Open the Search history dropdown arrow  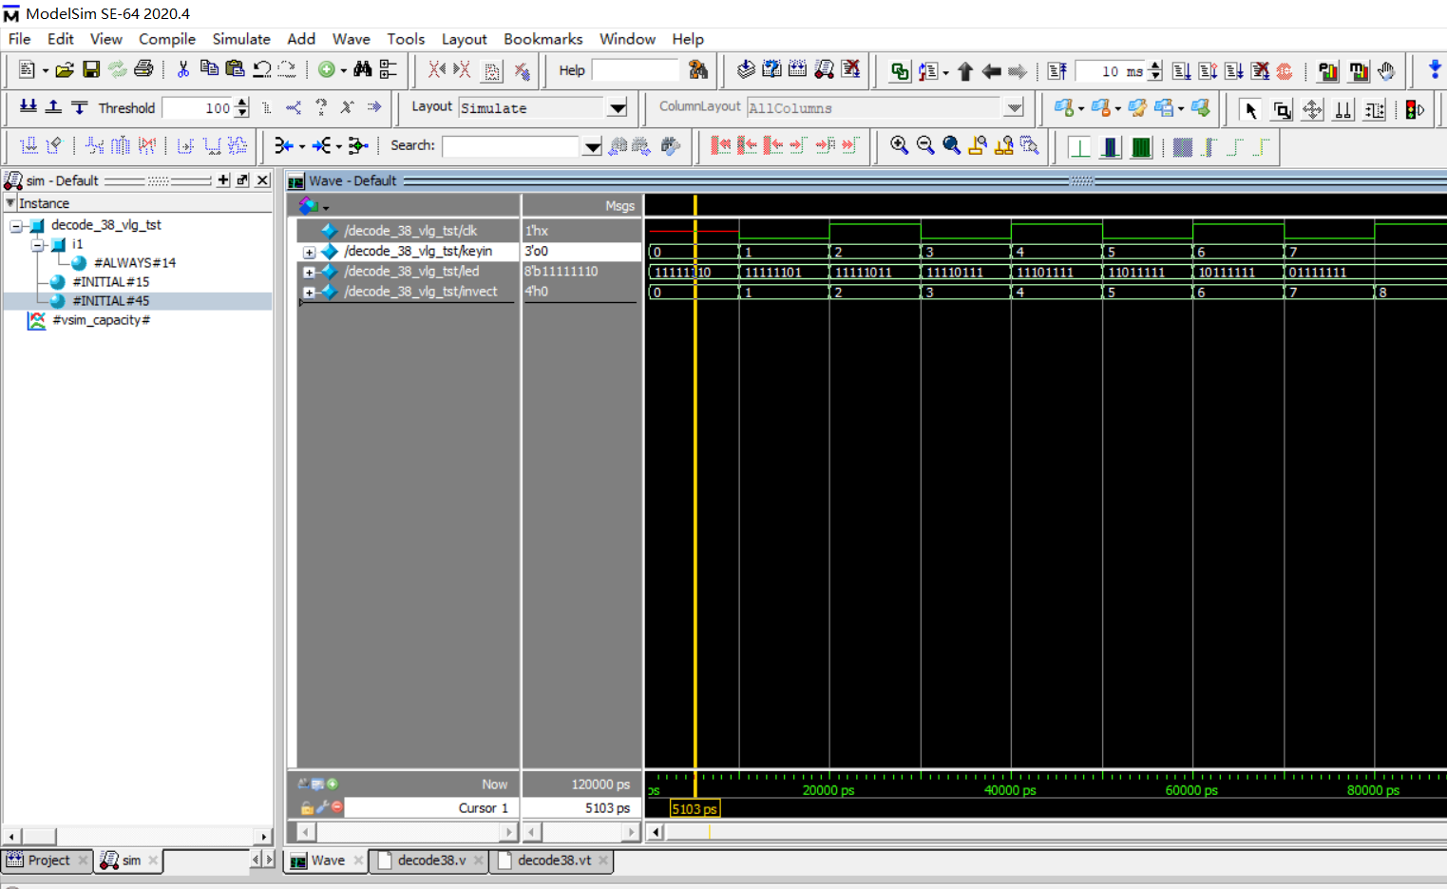point(592,145)
